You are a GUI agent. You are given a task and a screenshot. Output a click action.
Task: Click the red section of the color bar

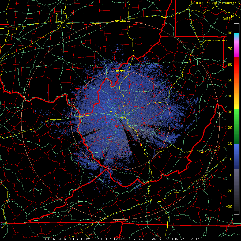[236, 65]
